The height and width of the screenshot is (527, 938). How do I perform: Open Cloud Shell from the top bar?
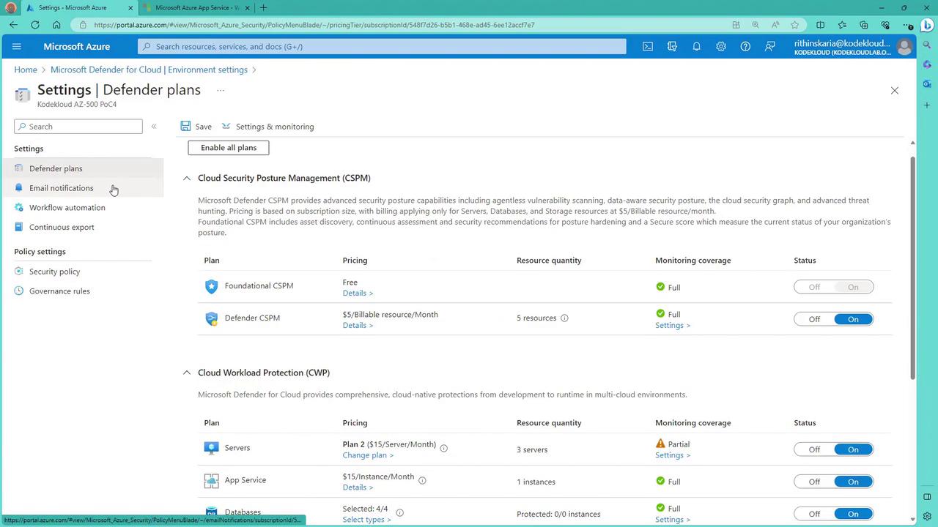point(648,46)
